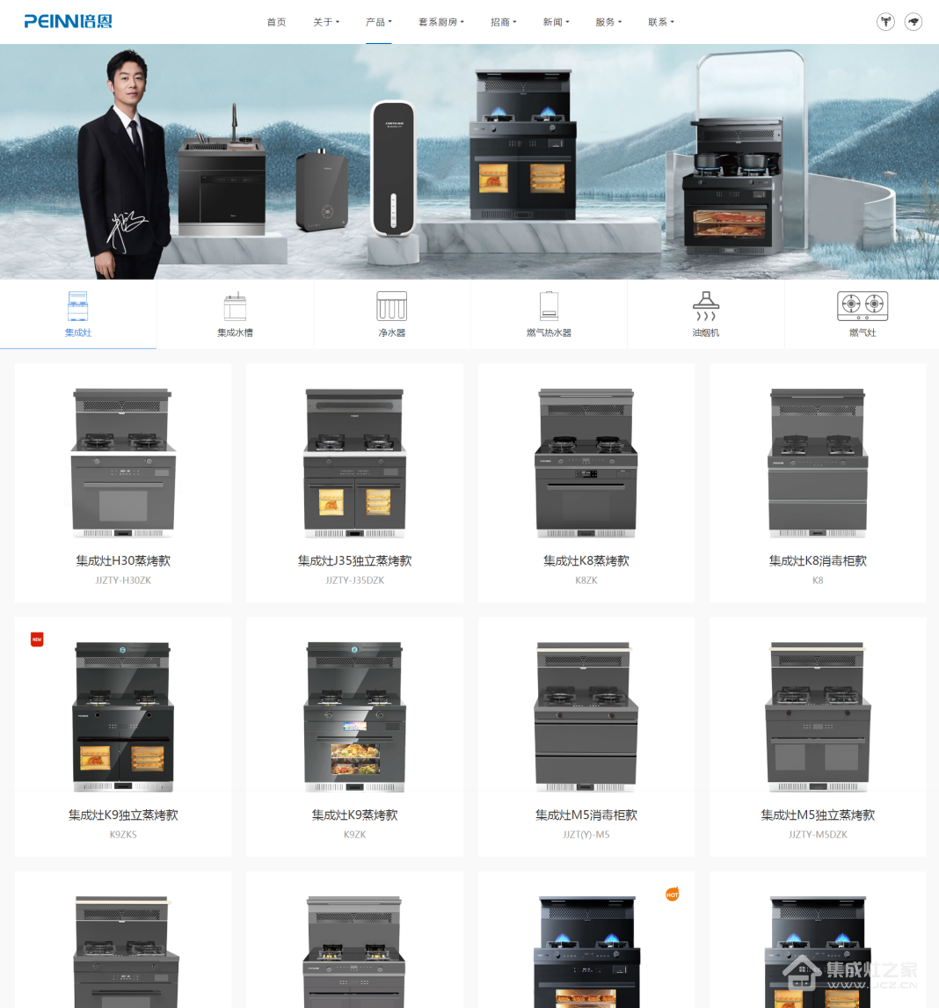Open the round fish-shaped store icon in header
The image size is (939, 1008).
914,22
